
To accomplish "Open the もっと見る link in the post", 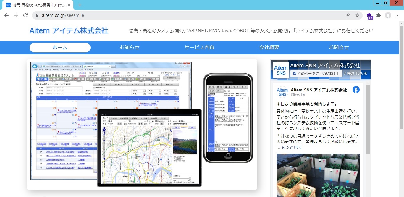I will [292, 147].
